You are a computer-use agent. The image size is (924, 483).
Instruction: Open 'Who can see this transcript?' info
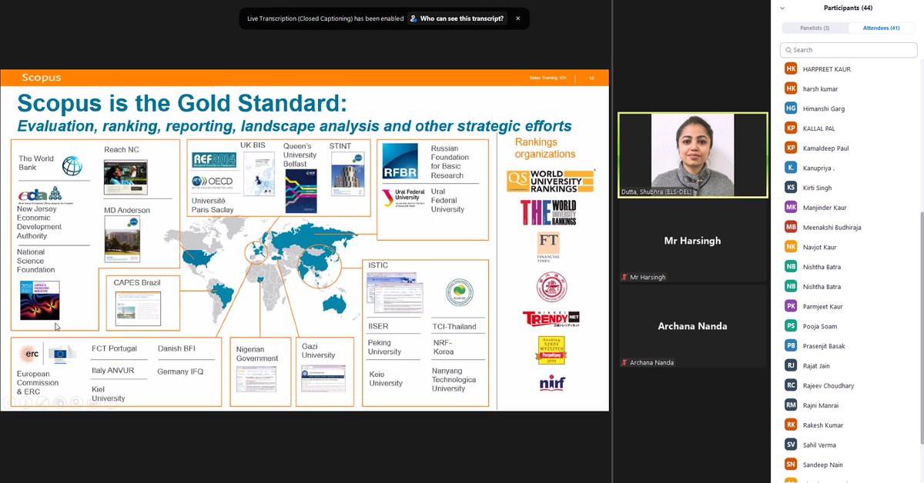tap(462, 18)
